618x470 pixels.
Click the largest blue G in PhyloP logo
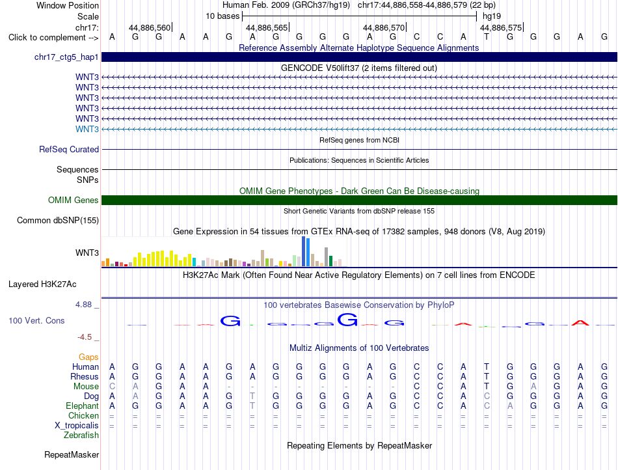click(347, 320)
